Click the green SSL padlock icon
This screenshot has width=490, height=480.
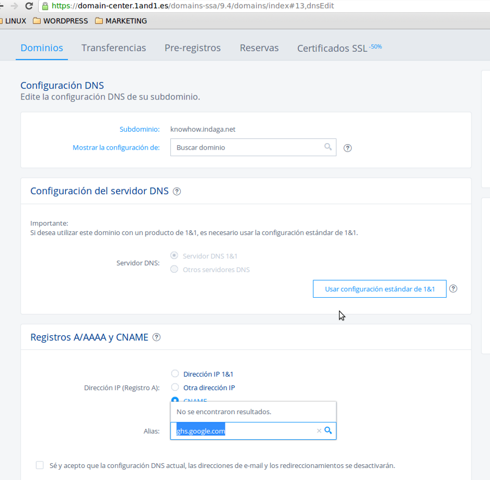pyautogui.click(x=45, y=6)
